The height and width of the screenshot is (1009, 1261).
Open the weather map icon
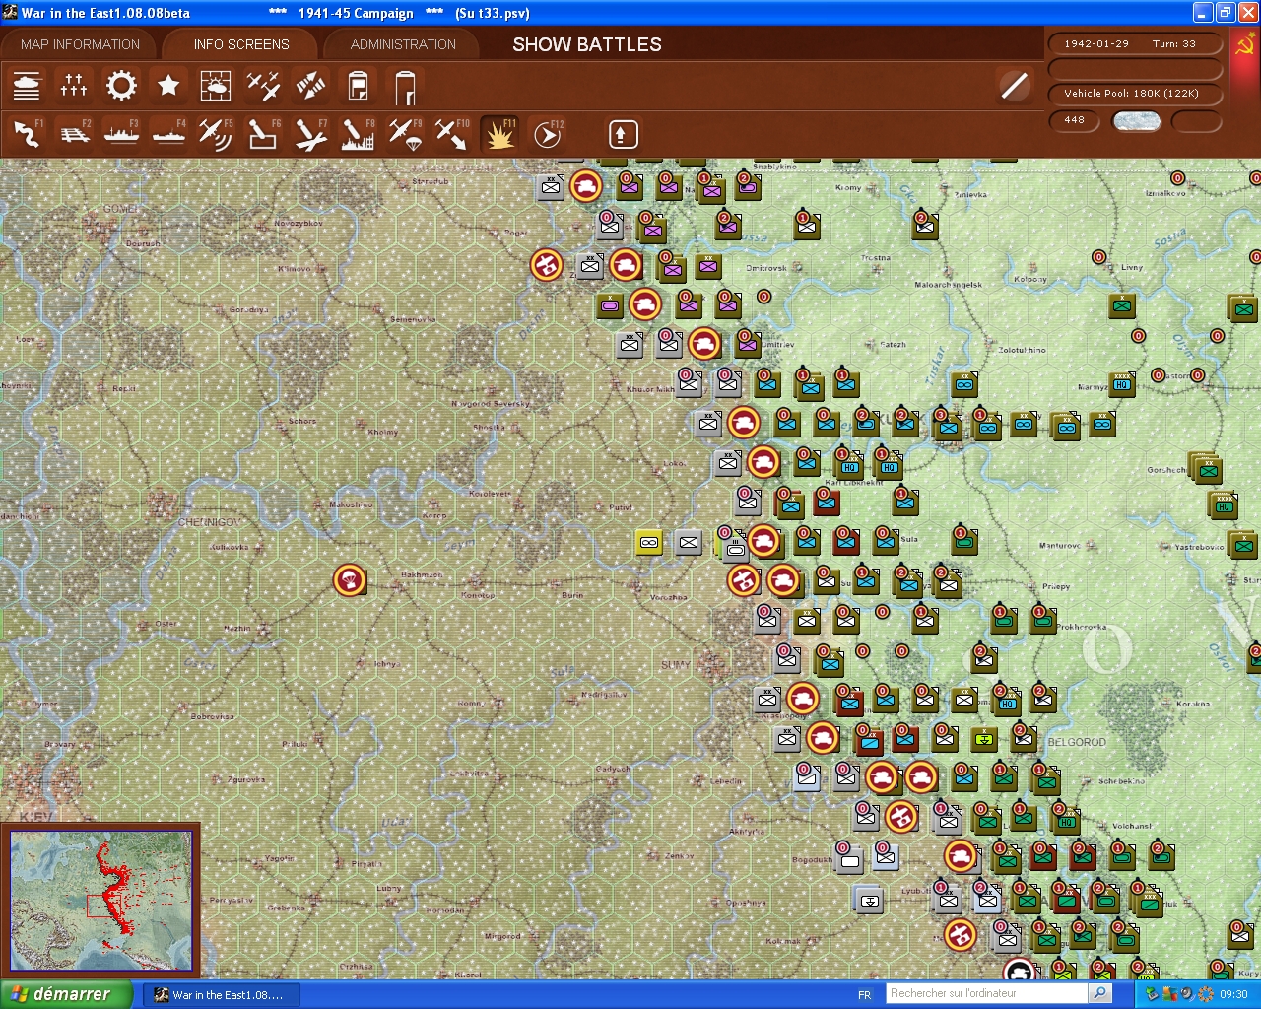point(216,86)
